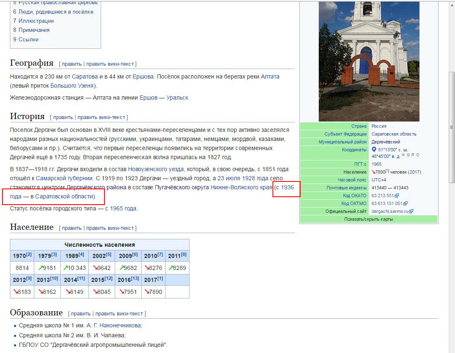
Task: Click external link icon next to ОКАТО code
Action: [x=397, y=196]
